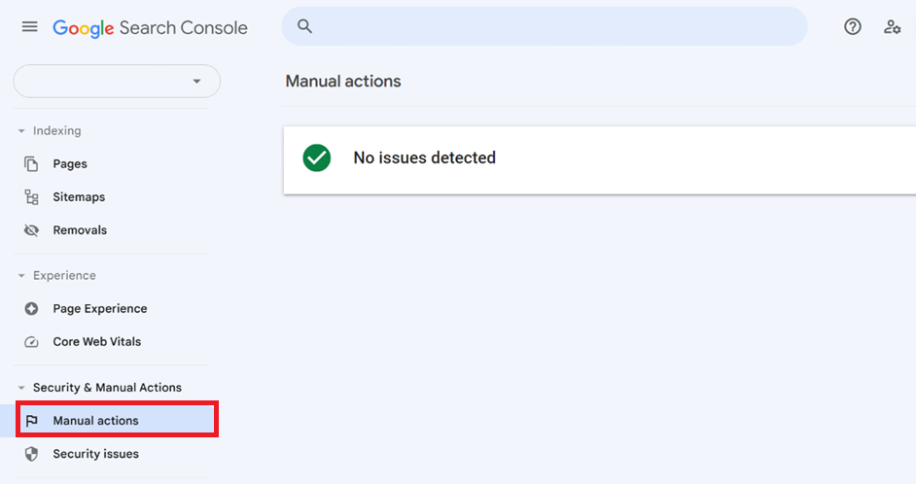Image resolution: width=916 pixels, height=484 pixels.
Task: Open user settings icon in header
Action: click(x=892, y=27)
